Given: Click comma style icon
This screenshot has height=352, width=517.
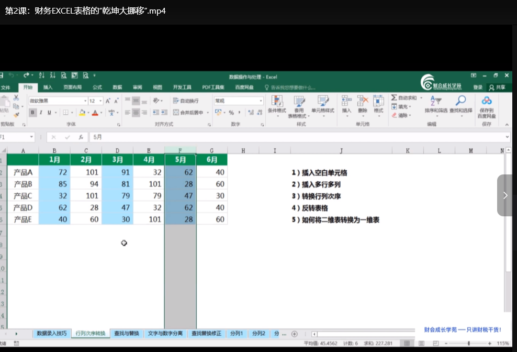Looking at the screenshot, I should tap(239, 113).
